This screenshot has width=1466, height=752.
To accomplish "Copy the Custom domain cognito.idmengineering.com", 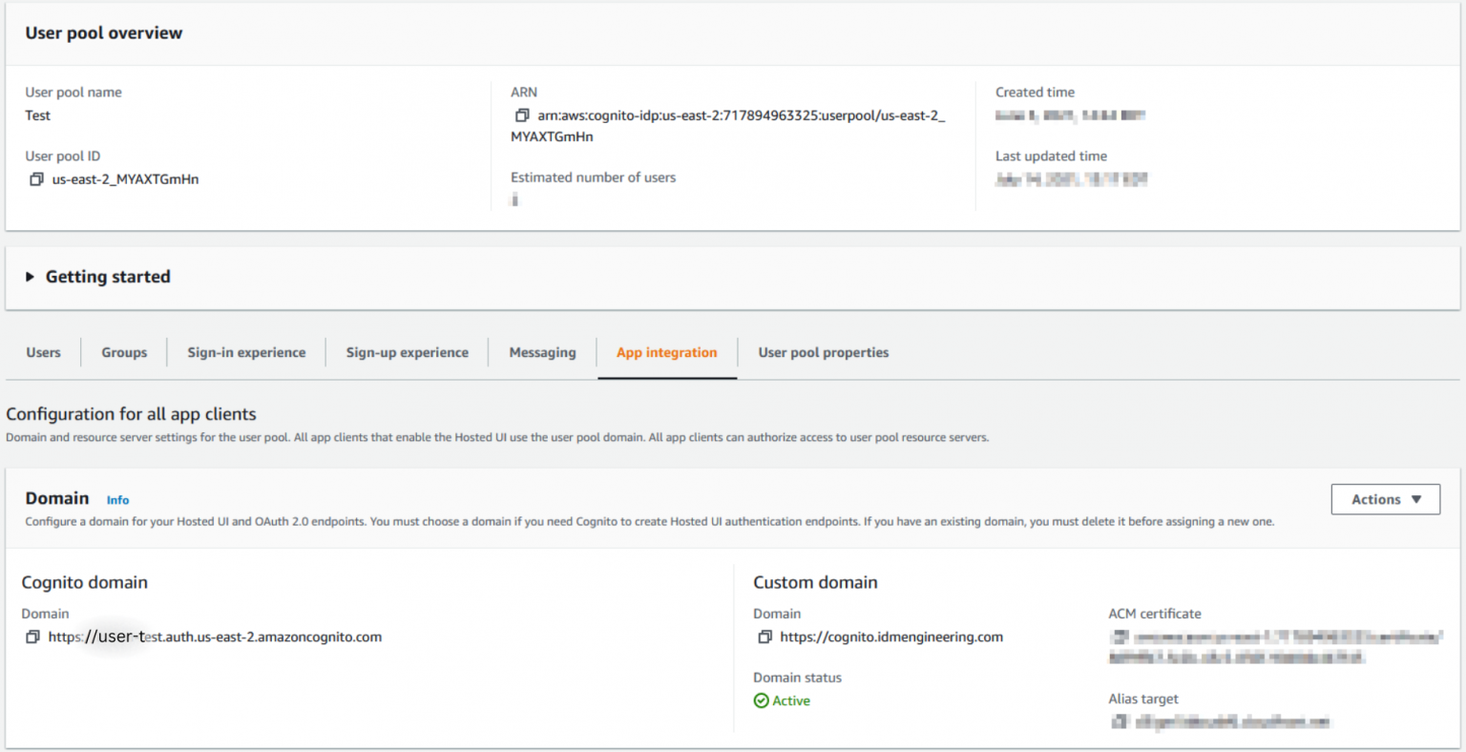I will tap(764, 637).
